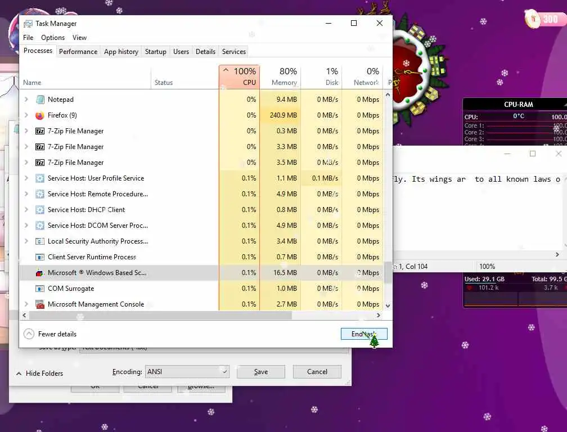The width and height of the screenshot is (567, 432).
Task: Click Fewer details link
Action: (57, 334)
